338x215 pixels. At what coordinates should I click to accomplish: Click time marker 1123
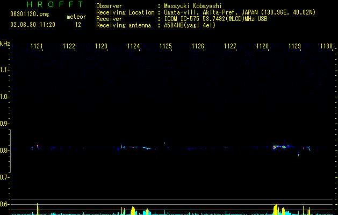coord(102,46)
